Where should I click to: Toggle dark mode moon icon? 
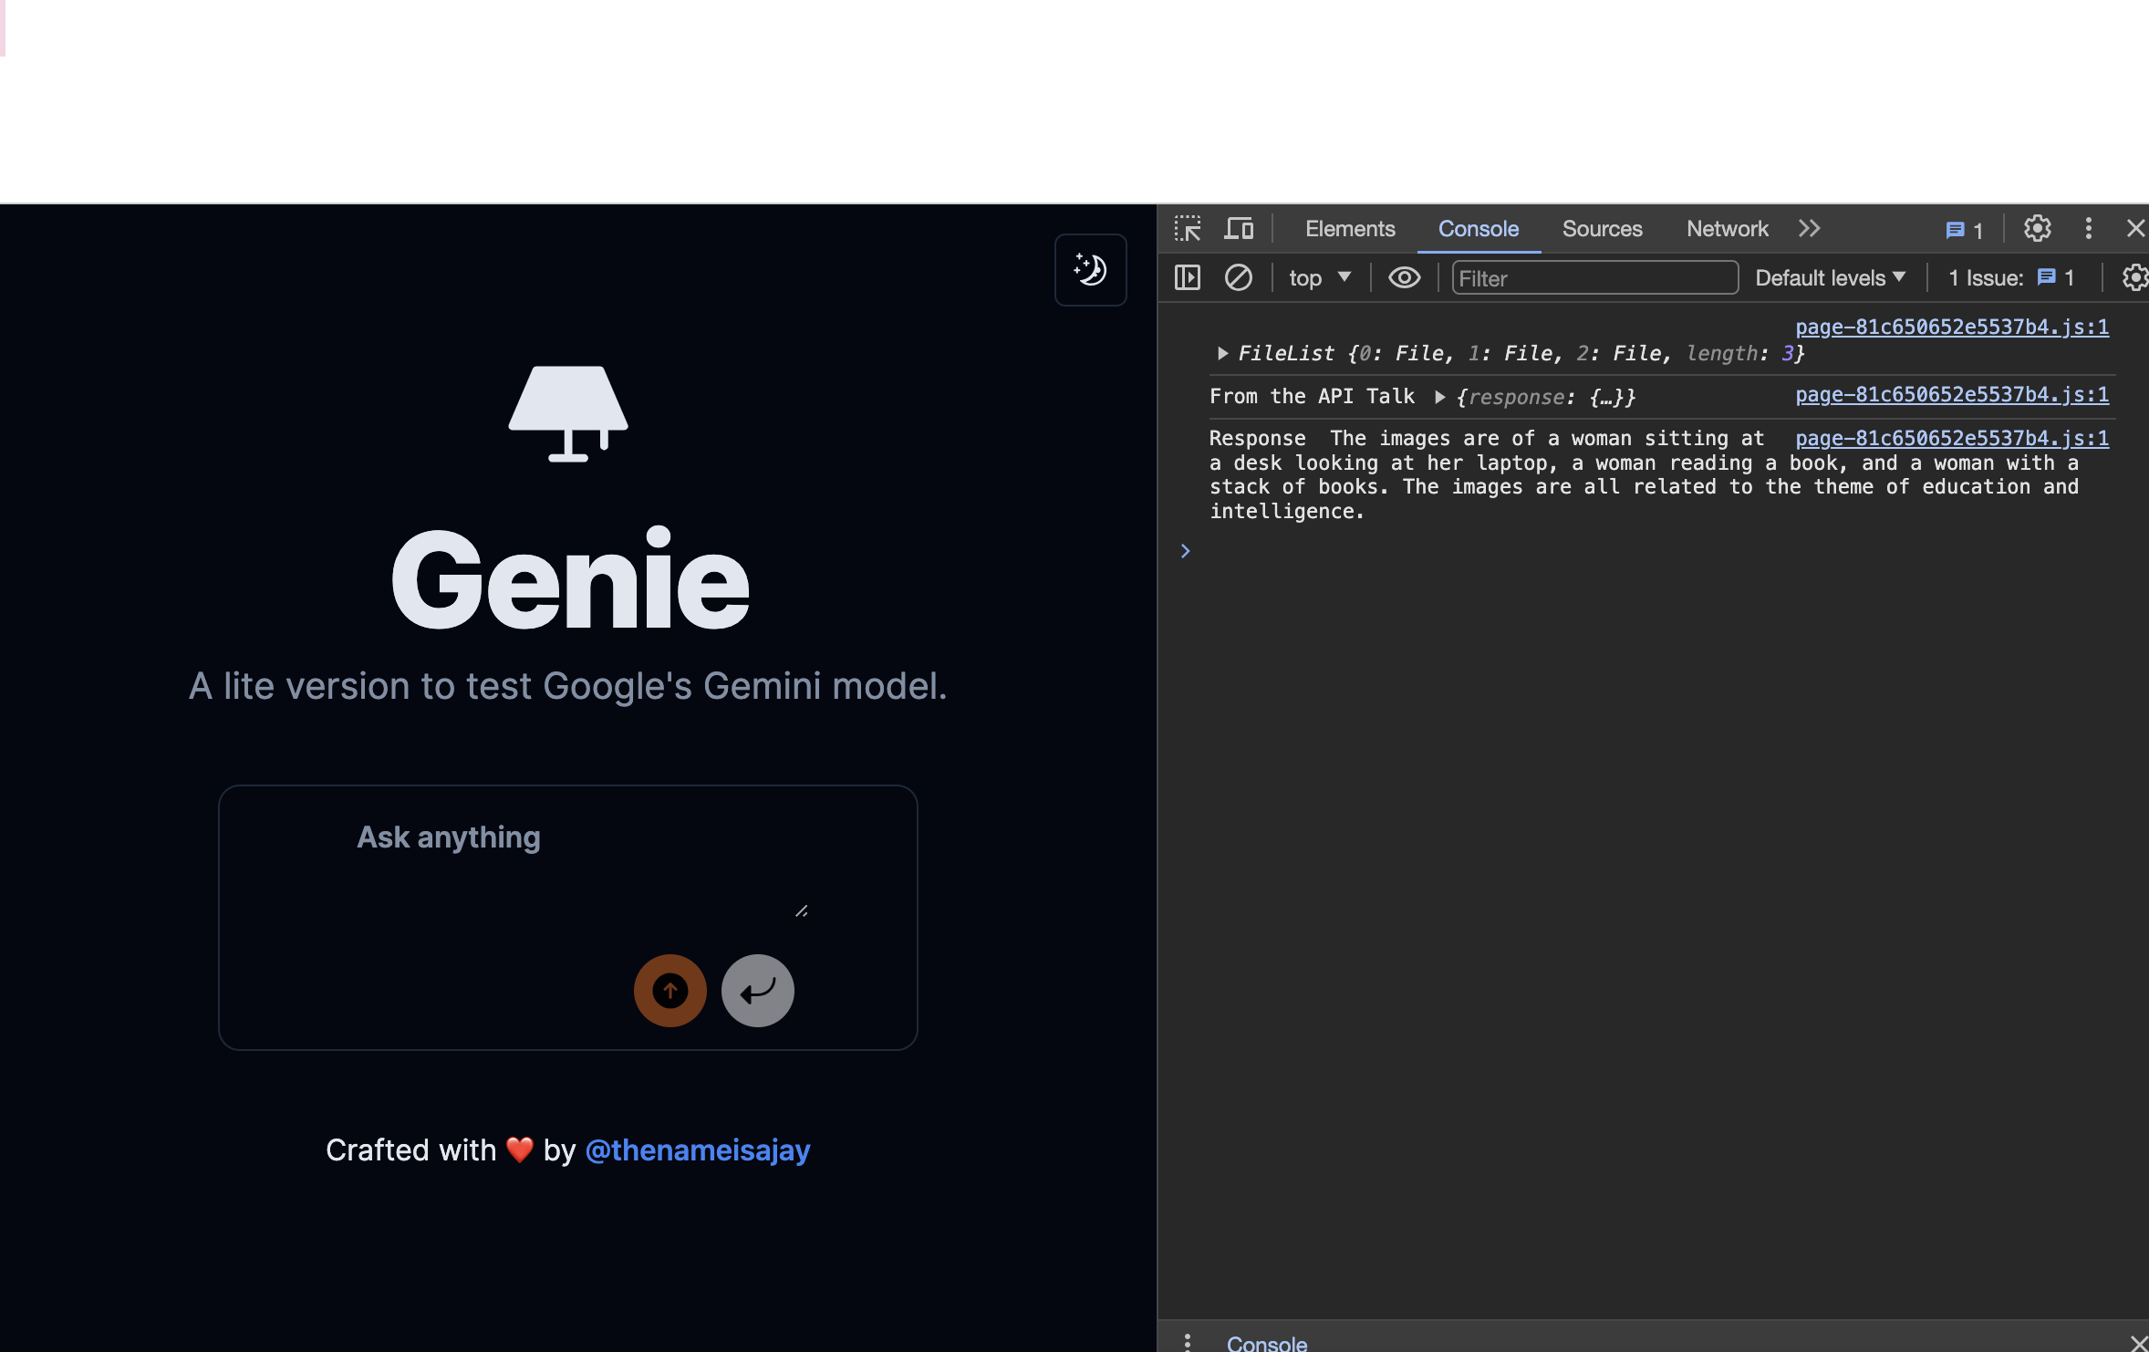pos(1090,269)
